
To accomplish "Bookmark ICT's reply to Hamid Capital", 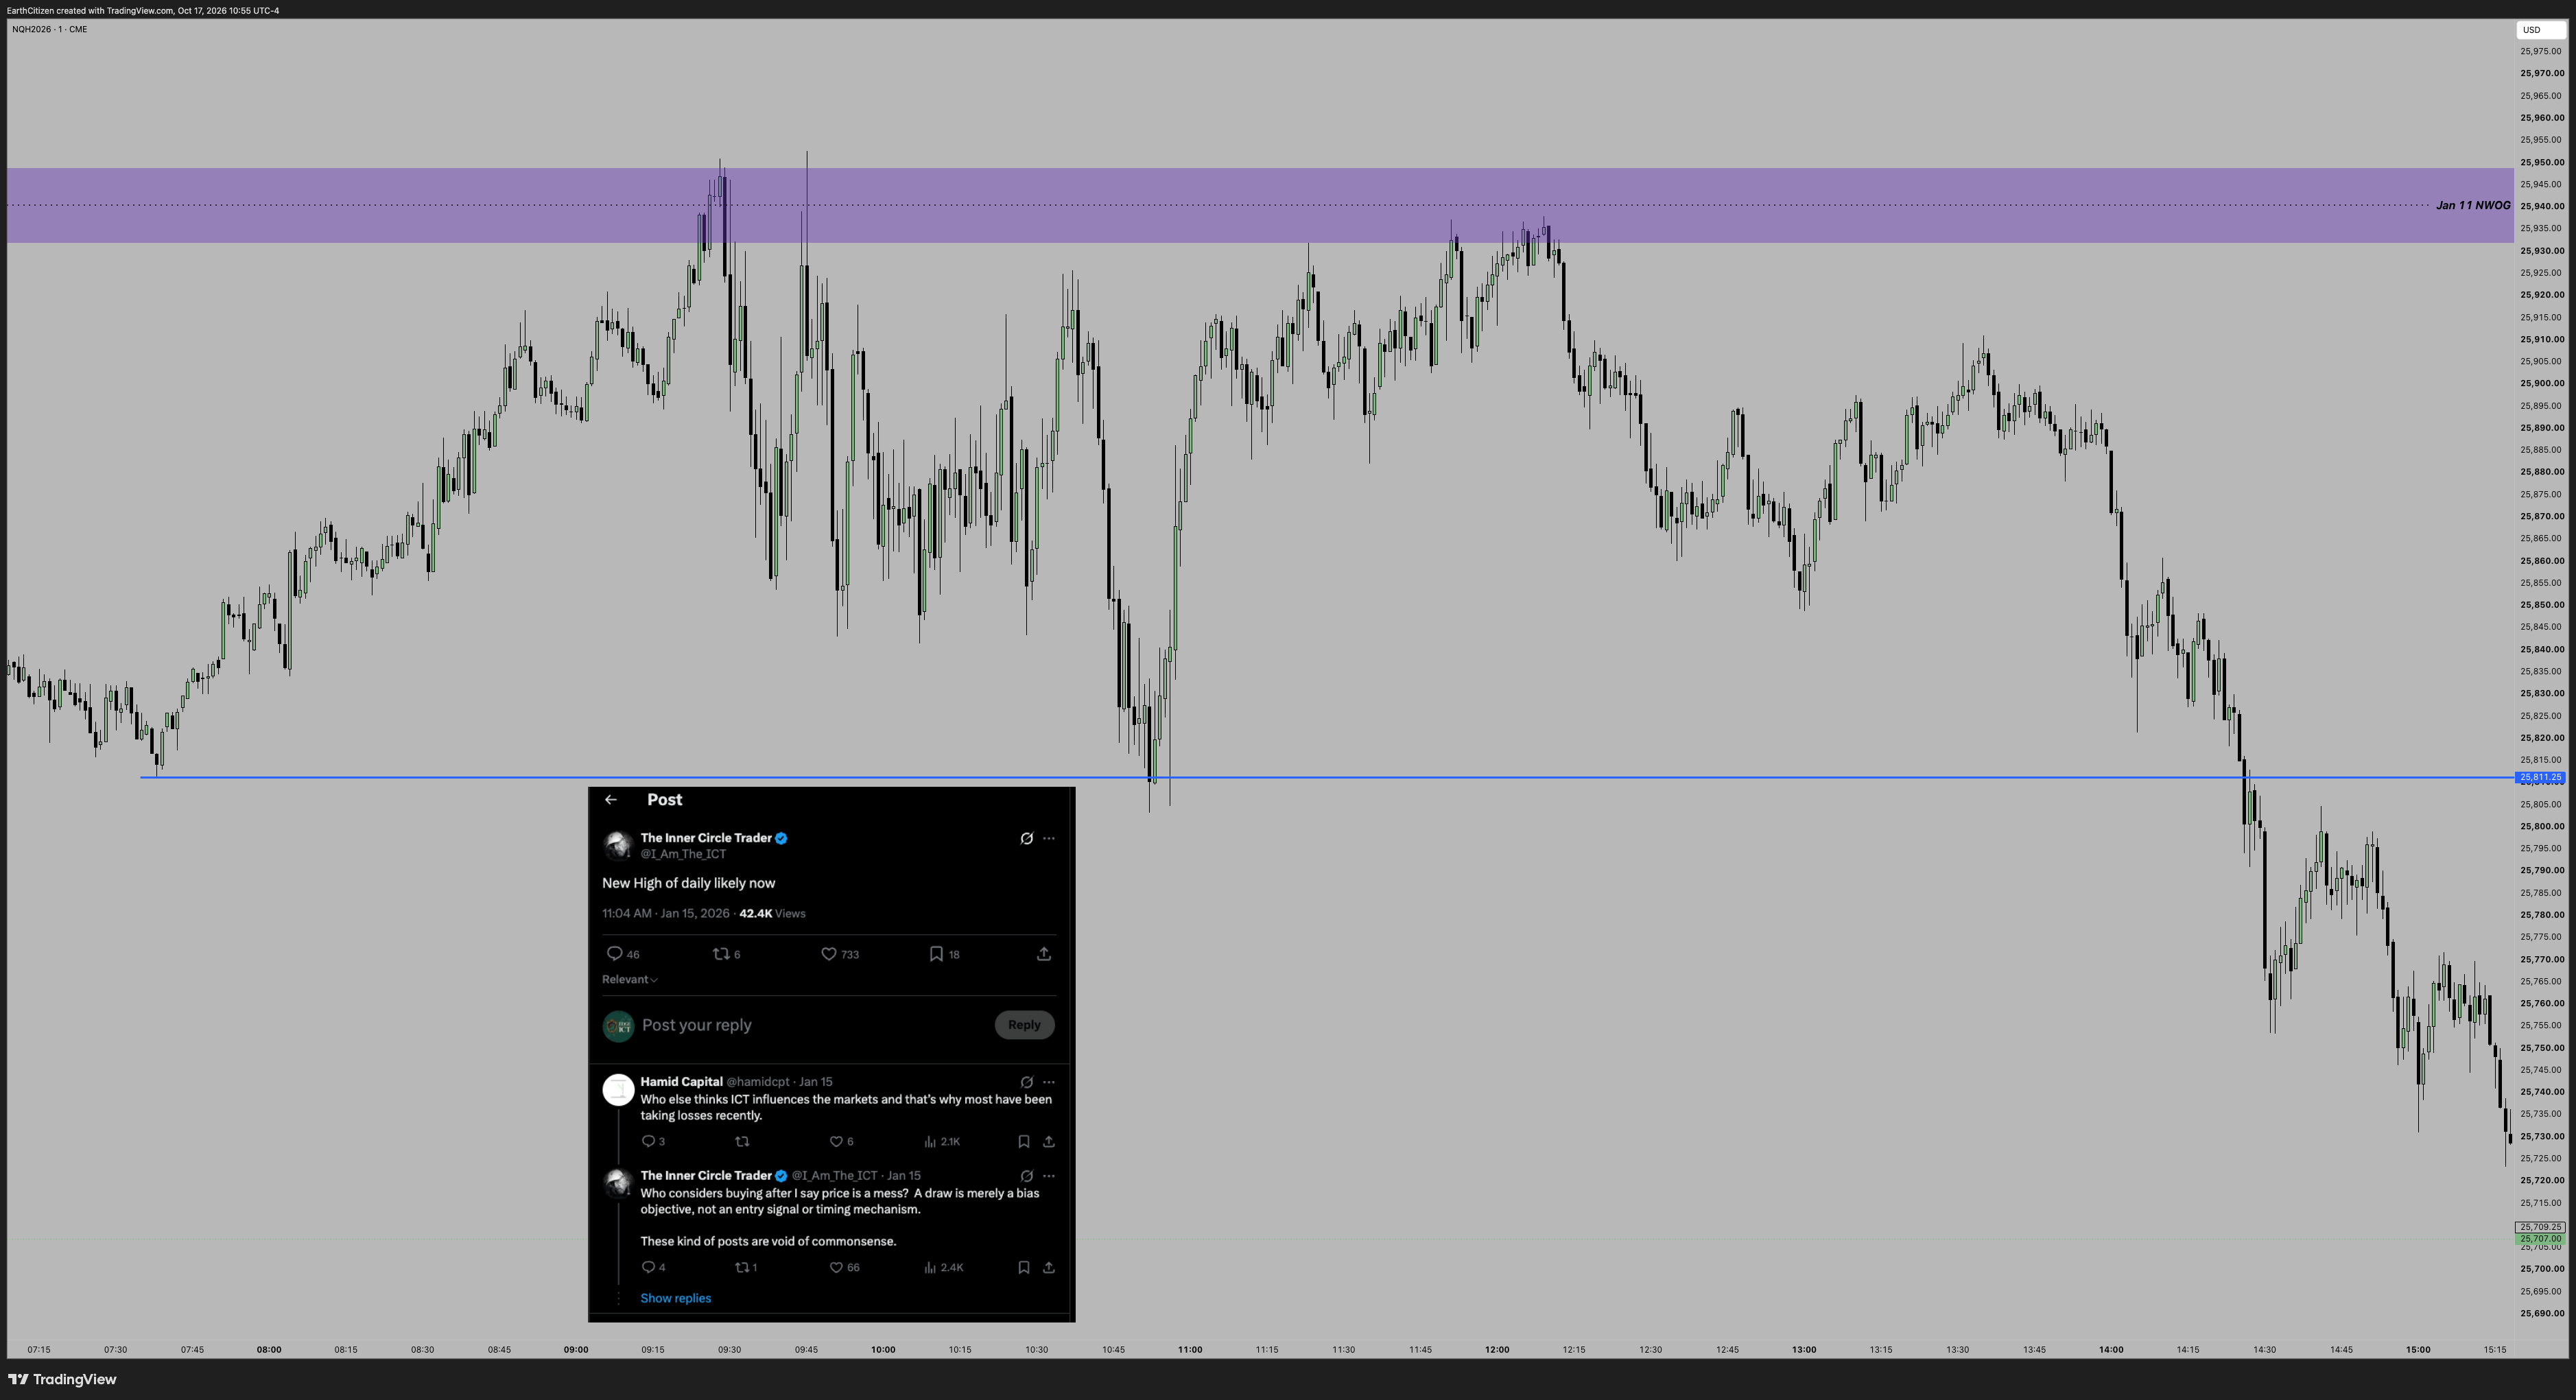I will 1024,1268.
